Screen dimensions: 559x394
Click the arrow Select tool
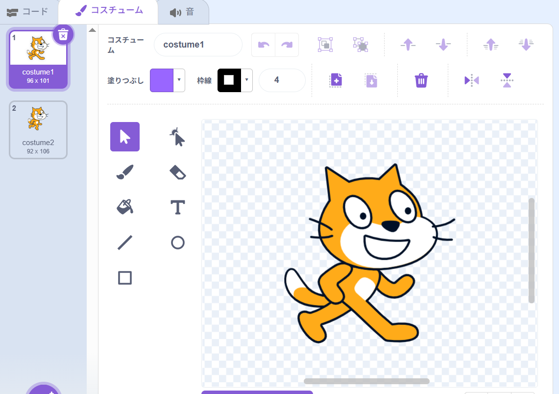(125, 137)
